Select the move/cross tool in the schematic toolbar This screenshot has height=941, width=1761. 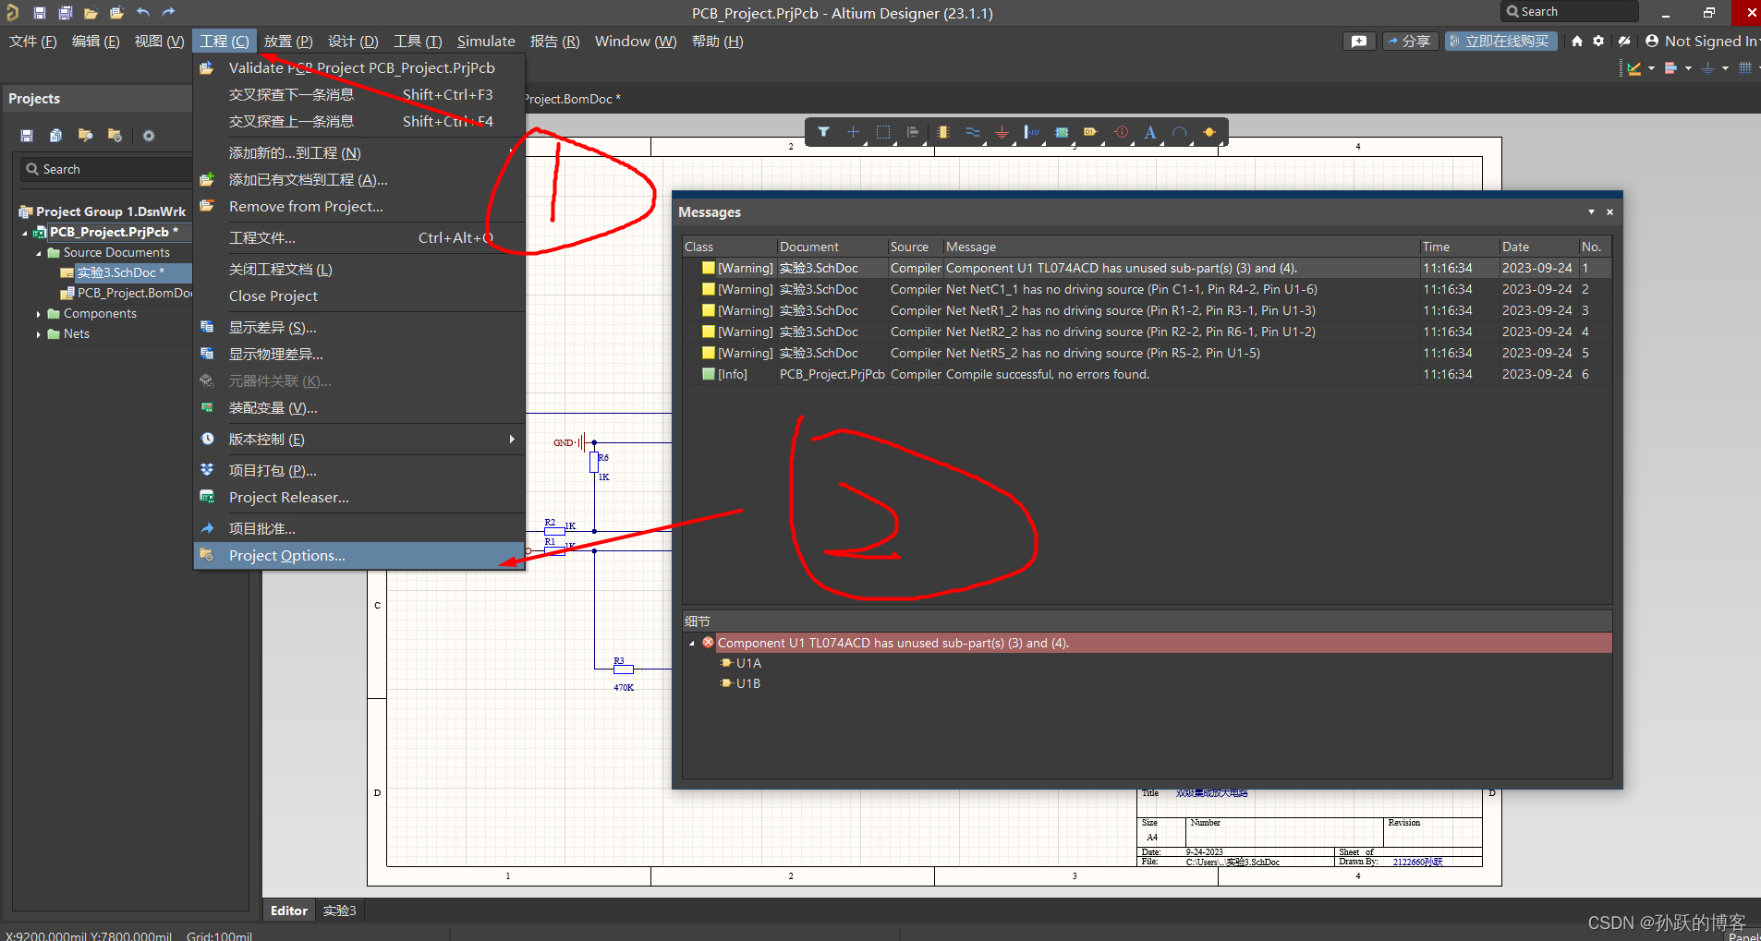click(853, 132)
